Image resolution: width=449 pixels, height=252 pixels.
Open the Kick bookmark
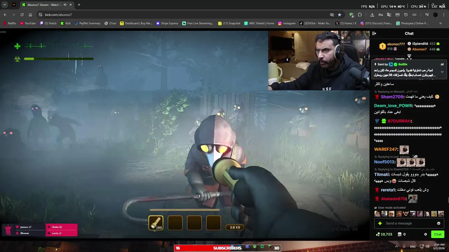tap(66, 23)
